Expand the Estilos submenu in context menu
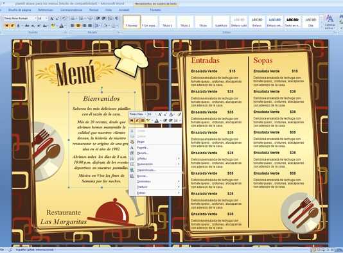This screenshot has width=343, height=253. pos(155,193)
